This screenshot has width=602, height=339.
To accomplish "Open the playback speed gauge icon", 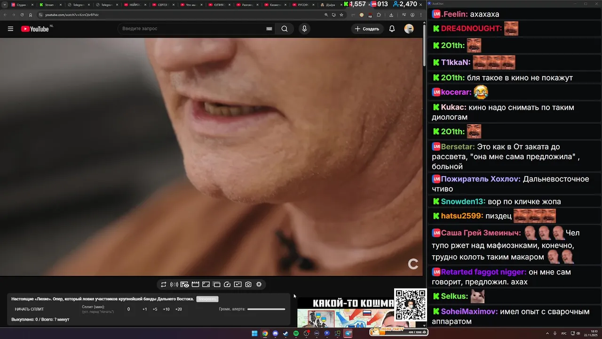I will pos(227,284).
